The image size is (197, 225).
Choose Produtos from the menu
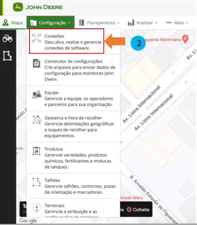(x=73, y=158)
